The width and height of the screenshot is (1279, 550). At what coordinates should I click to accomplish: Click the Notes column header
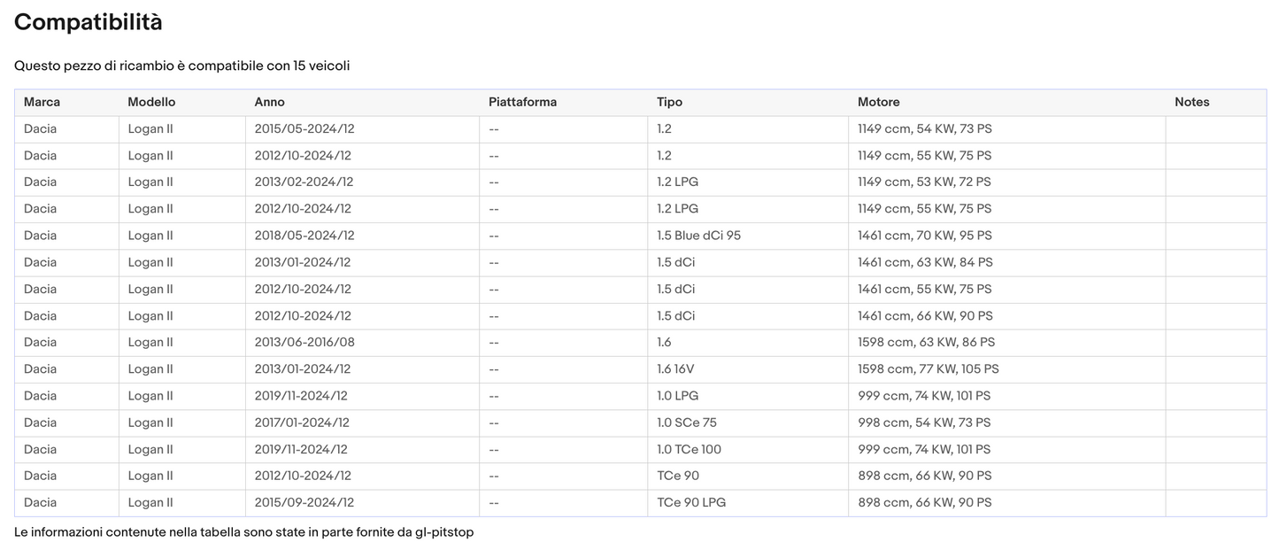tap(1191, 102)
